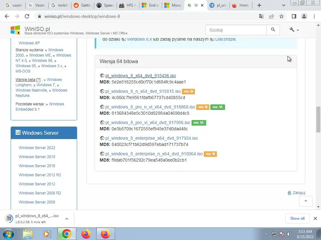
Task: Go back using browser back arrow
Action: click(x=7, y=16)
